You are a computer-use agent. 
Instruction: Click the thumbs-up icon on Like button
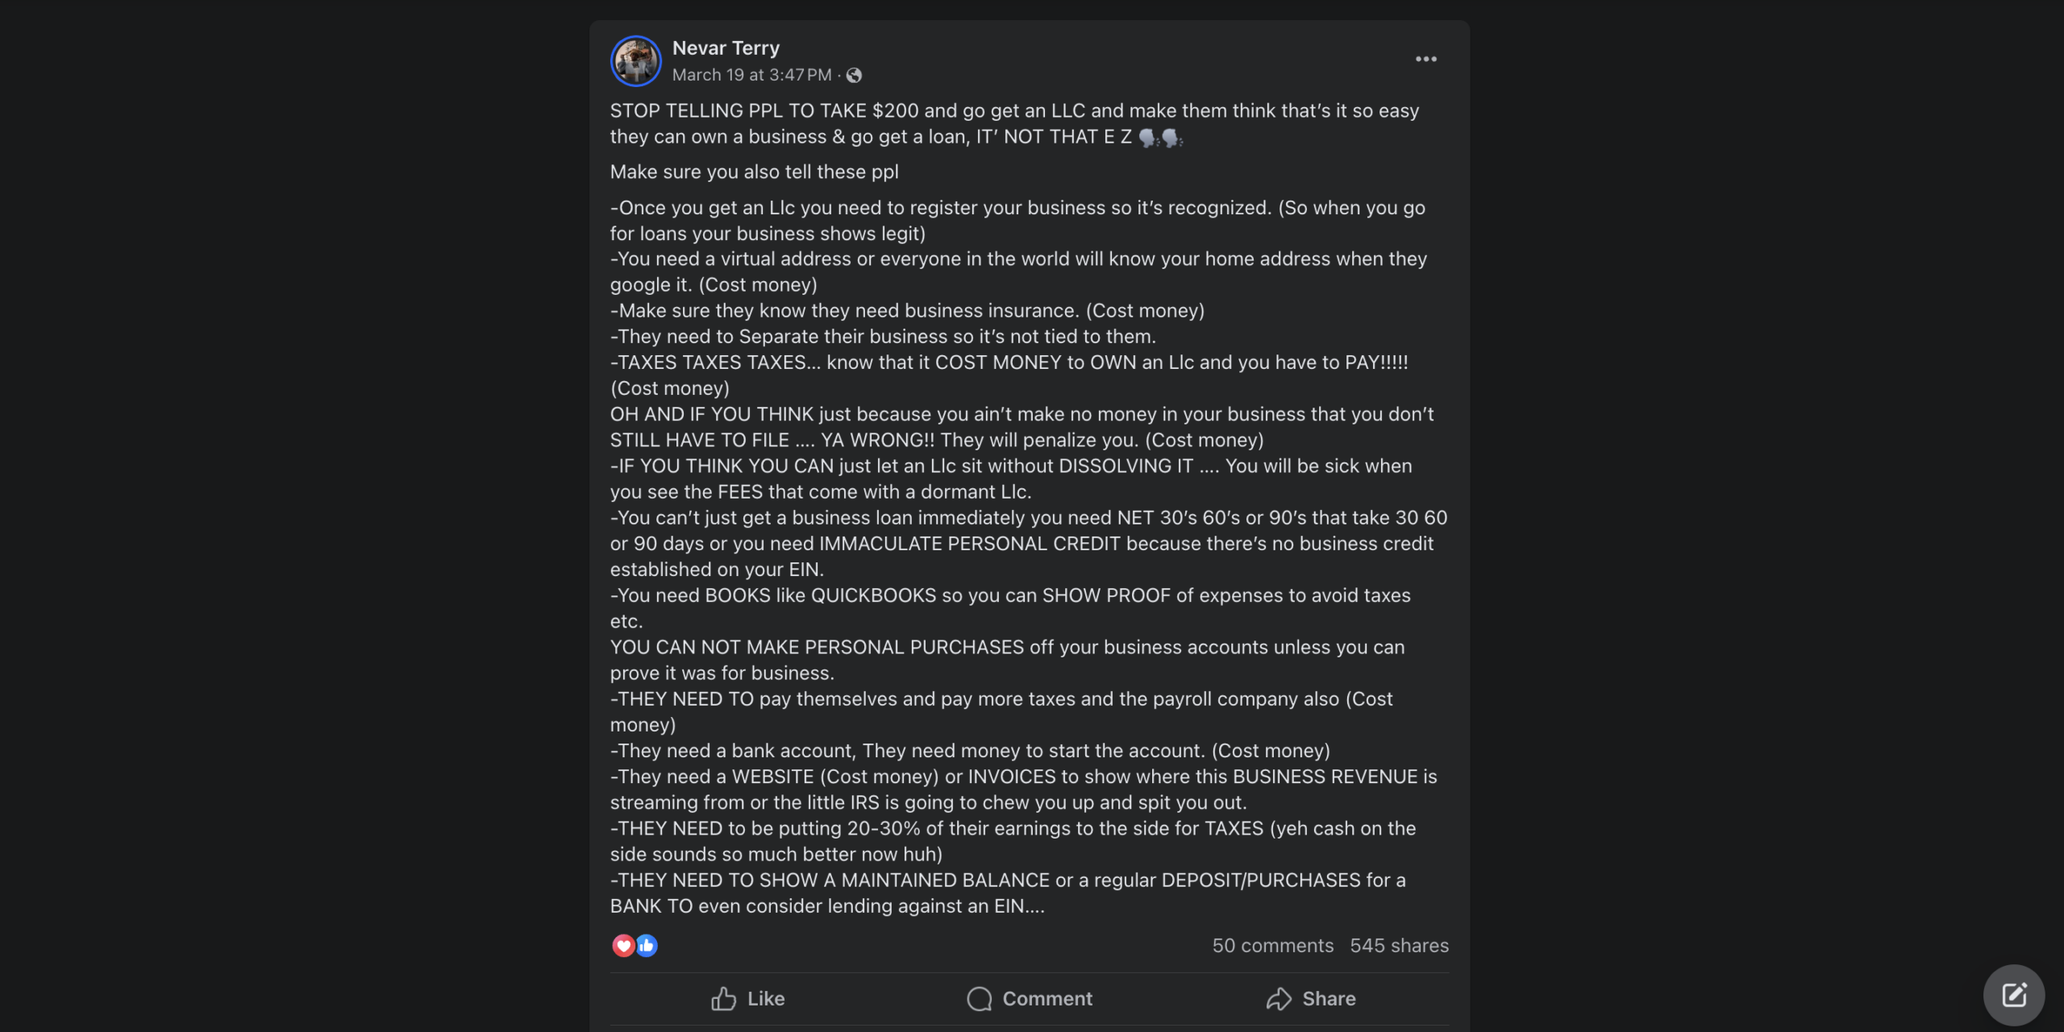[723, 999]
